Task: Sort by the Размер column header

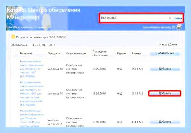Action: tap(136, 54)
